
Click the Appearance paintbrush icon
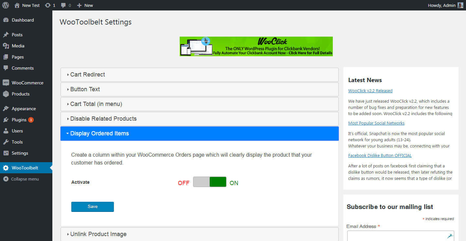point(6,109)
